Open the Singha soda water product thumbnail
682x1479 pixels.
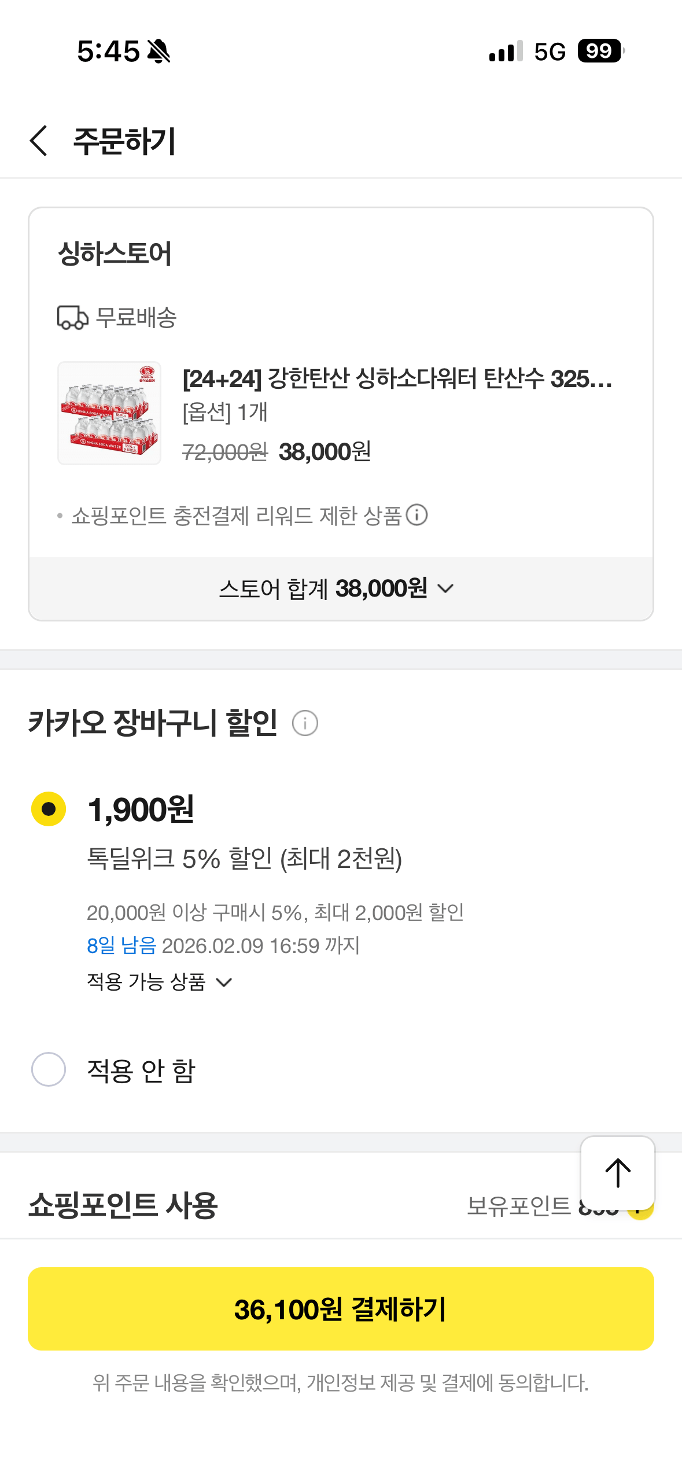tap(109, 413)
